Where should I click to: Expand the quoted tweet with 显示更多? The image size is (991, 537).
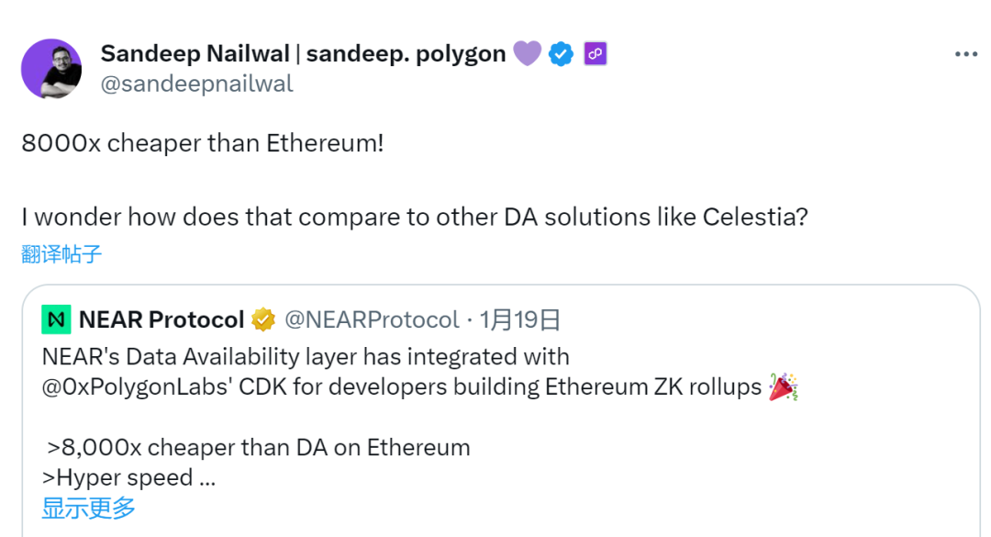[87, 508]
